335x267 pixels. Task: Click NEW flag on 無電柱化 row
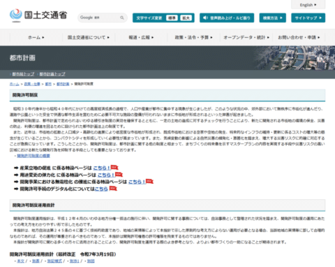click(149, 181)
